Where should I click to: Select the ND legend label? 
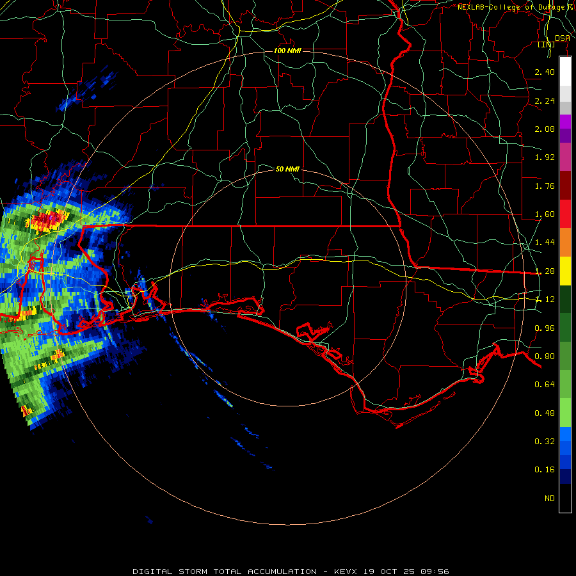click(x=550, y=499)
